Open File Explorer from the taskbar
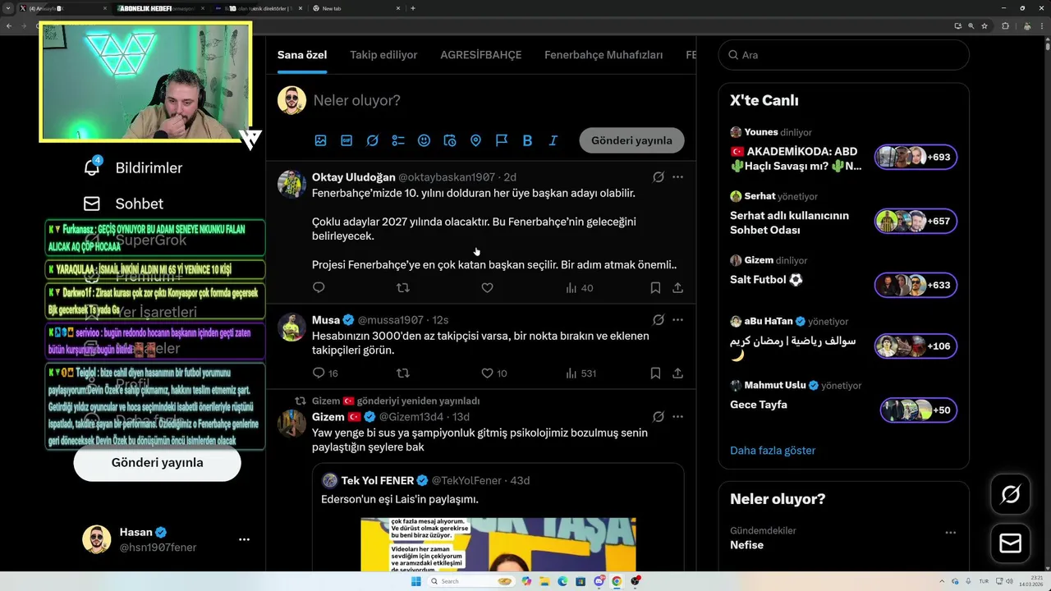 coord(544,581)
